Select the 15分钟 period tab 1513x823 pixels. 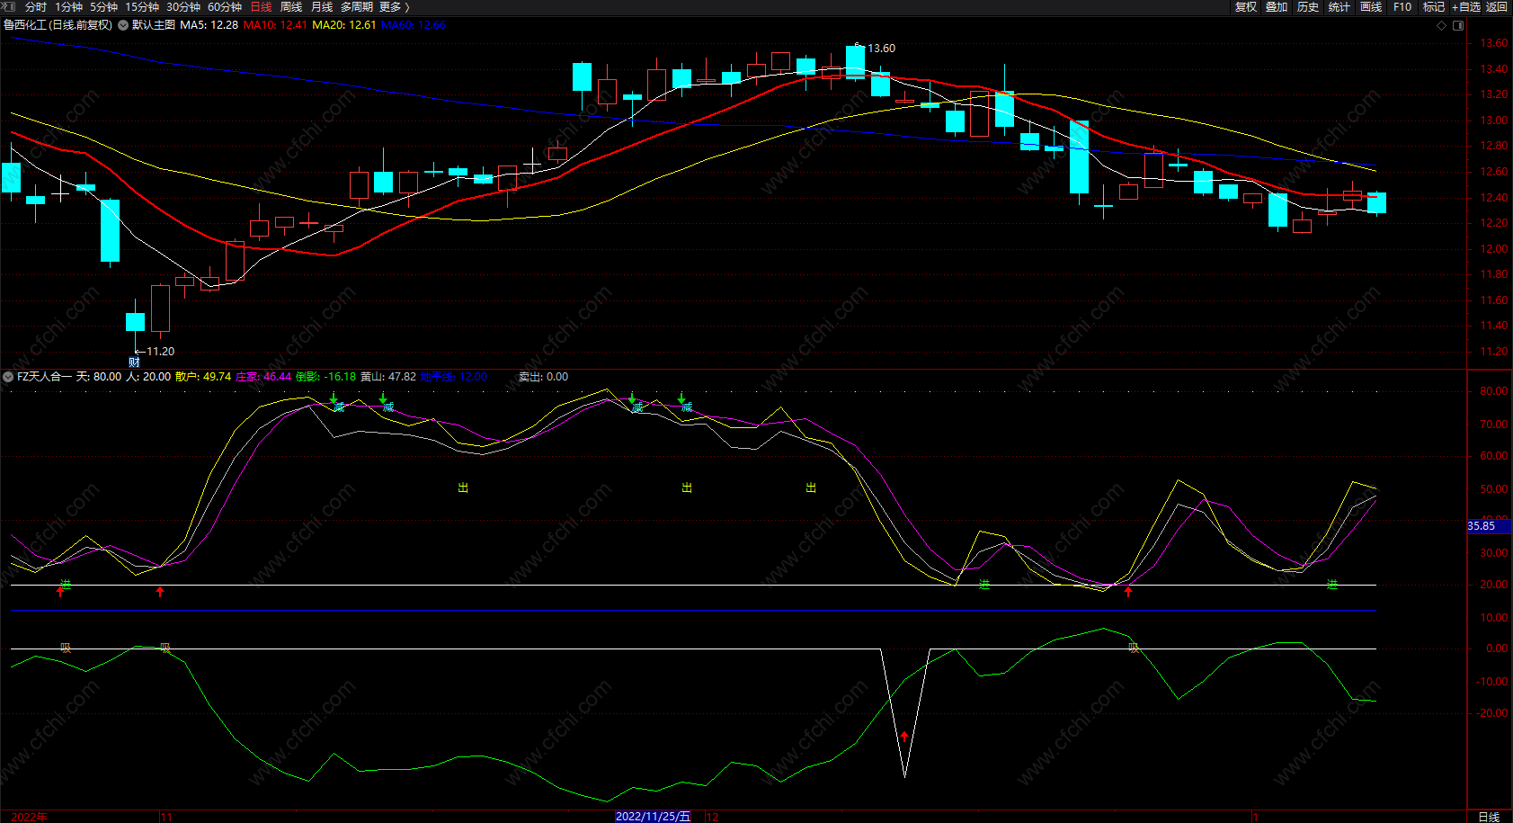(142, 7)
